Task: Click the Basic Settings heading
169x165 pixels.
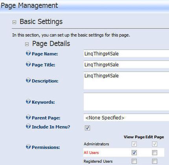Action: 41,22
